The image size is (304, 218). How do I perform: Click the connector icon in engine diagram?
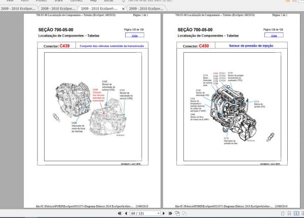tap(270, 137)
